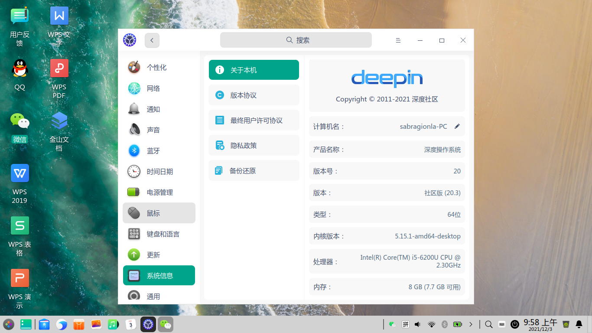Expand hidden tray icons with the chevron

[471, 324]
